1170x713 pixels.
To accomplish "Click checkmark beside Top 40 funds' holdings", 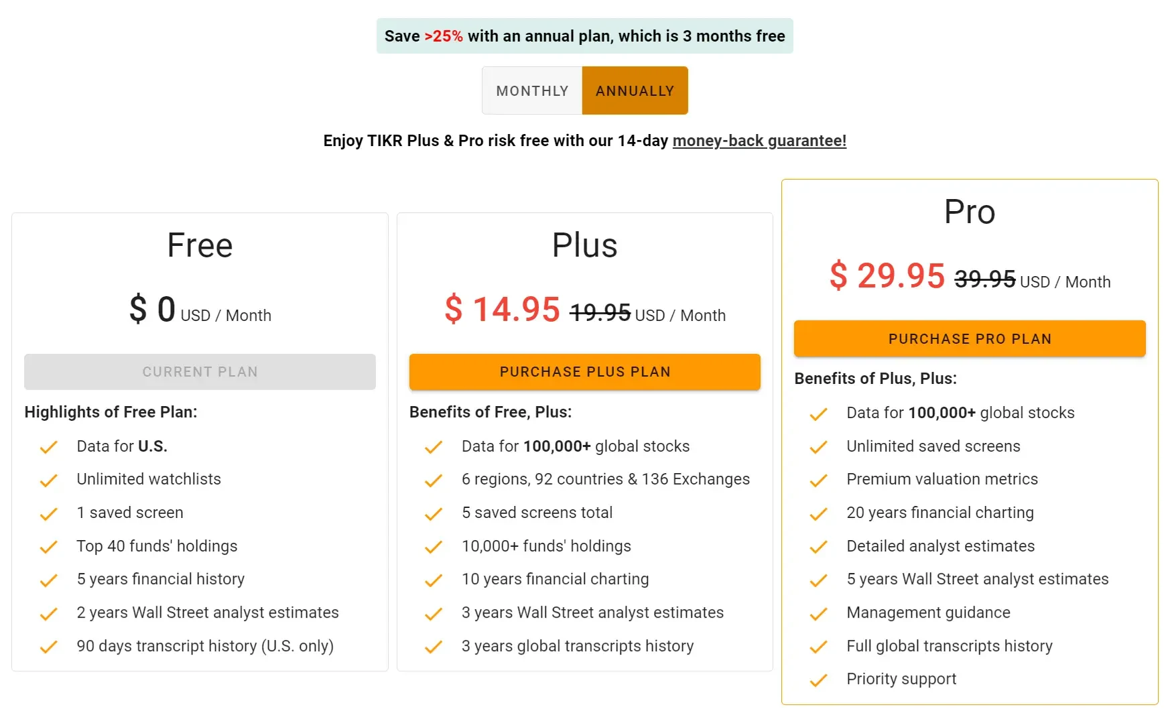I will [x=48, y=547].
